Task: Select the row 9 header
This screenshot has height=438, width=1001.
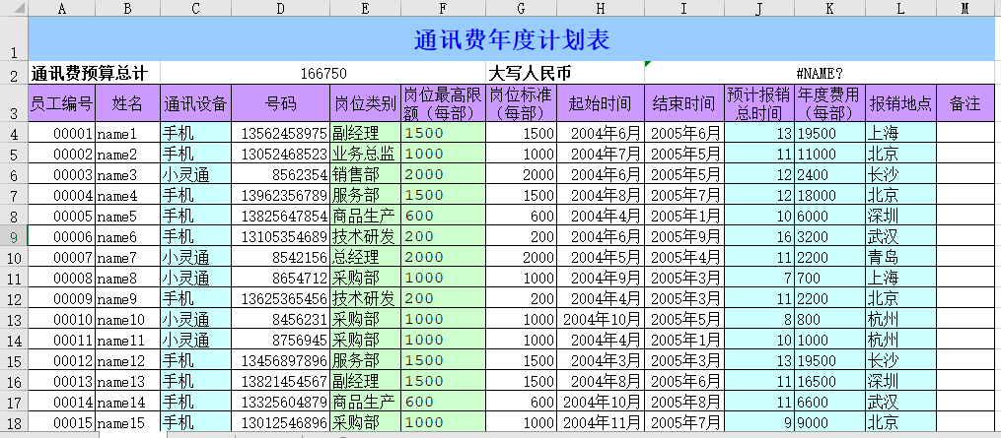Action: point(14,237)
